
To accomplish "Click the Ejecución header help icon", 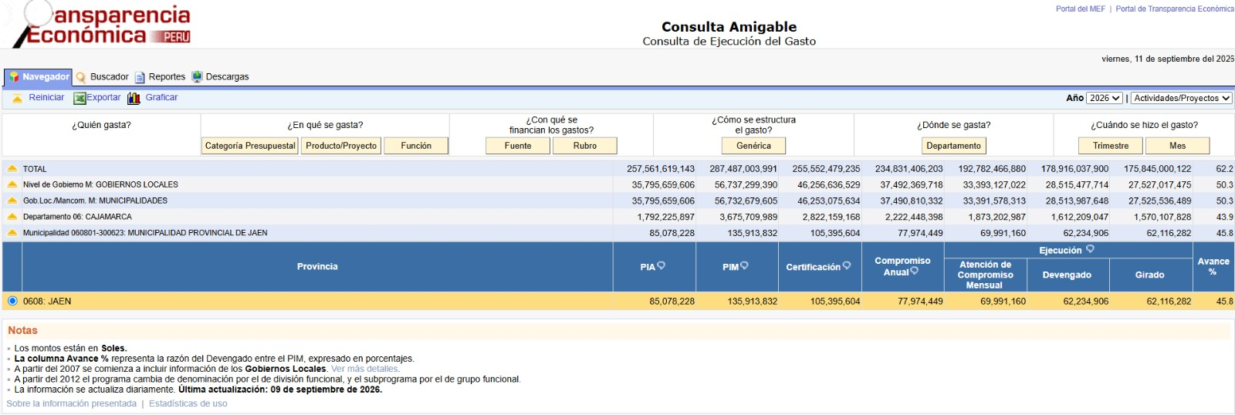I will click(1090, 249).
